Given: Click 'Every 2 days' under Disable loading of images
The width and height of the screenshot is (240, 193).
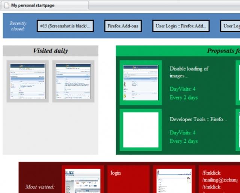Looking at the screenshot, I should click(x=184, y=98).
